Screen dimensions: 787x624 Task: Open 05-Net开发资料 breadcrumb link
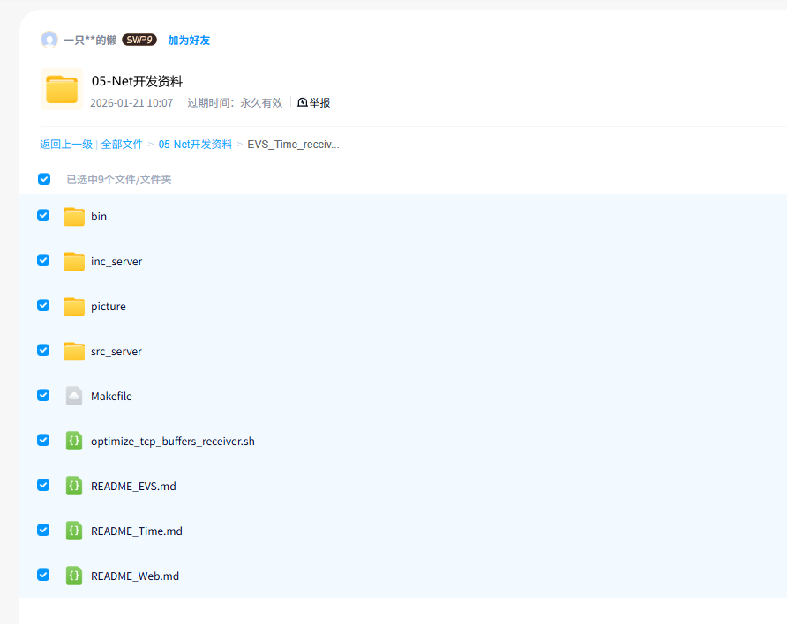pyautogui.click(x=195, y=145)
